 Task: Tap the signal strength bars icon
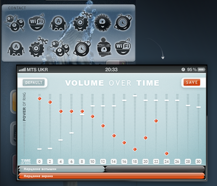(22, 70)
